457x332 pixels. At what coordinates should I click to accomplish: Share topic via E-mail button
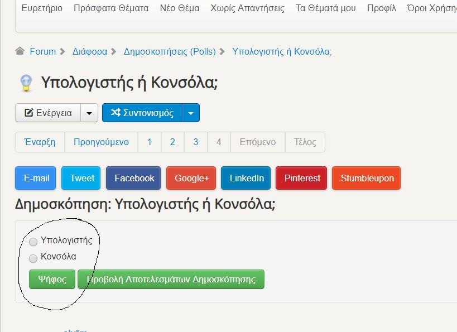click(36, 179)
